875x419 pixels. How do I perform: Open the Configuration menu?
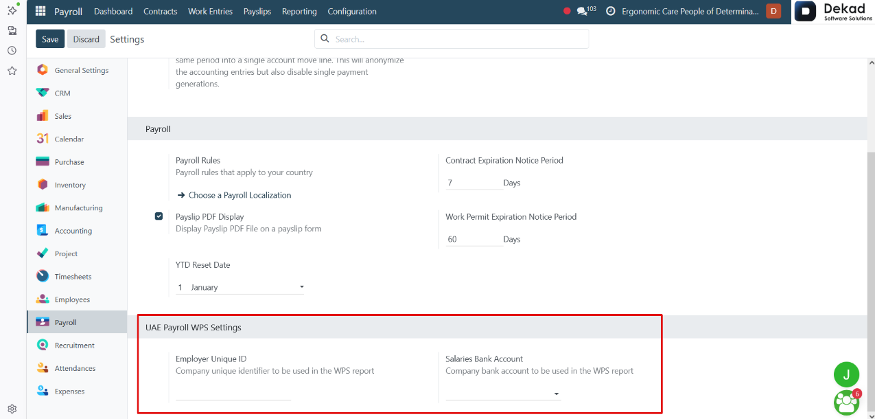click(x=352, y=12)
